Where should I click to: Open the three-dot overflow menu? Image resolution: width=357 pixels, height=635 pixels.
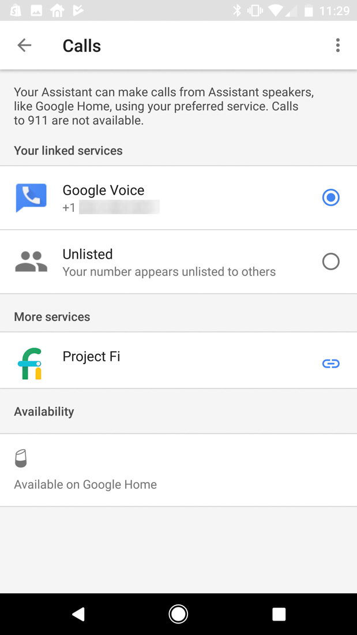[x=338, y=45]
